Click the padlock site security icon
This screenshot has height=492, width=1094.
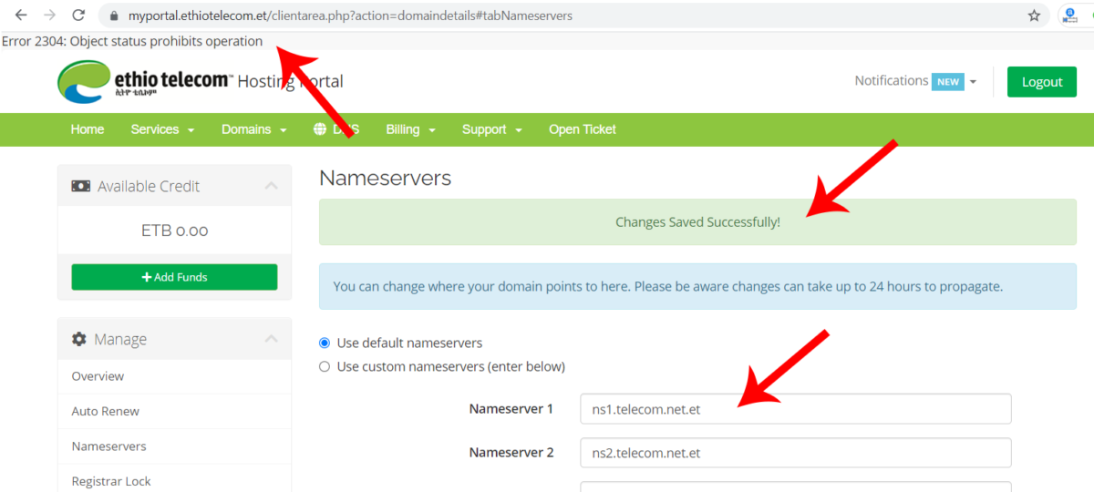point(114,16)
